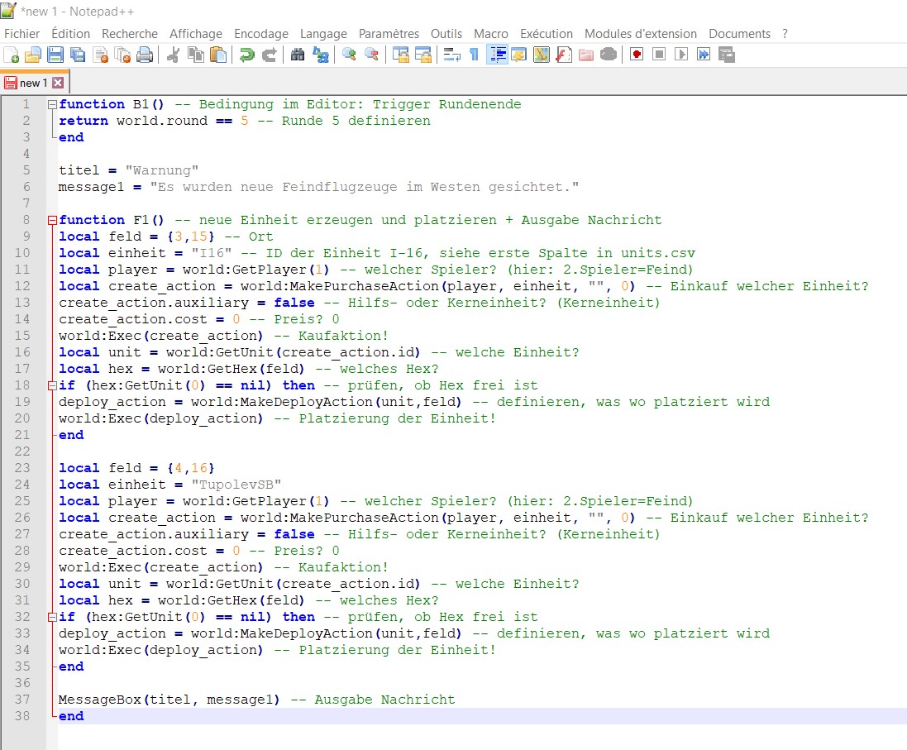Collapse function F1 fold marker on line 8
Screen dimensions: 907x750
pyautogui.click(x=52, y=221)
